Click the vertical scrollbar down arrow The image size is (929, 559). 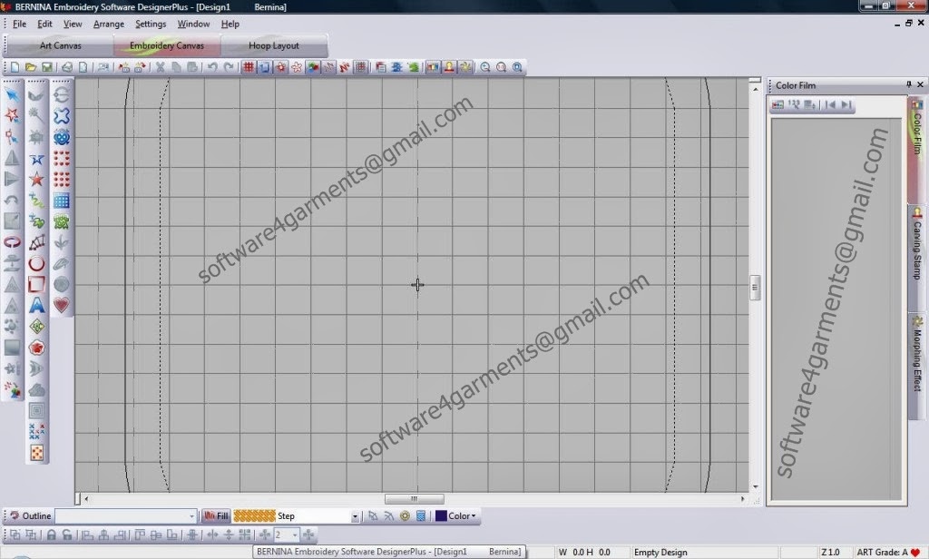(755, 486)
